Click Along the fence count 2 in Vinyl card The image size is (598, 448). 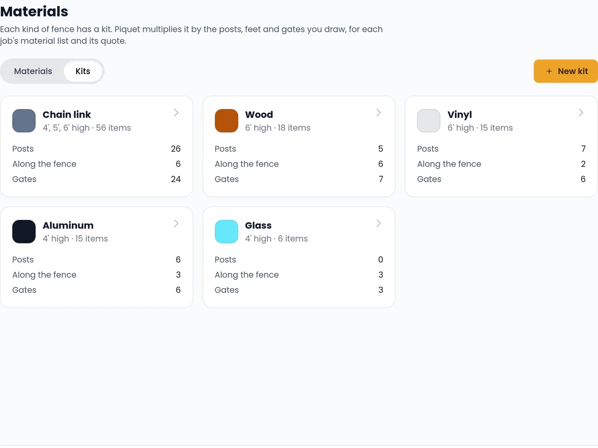click(x=583, y=164)
